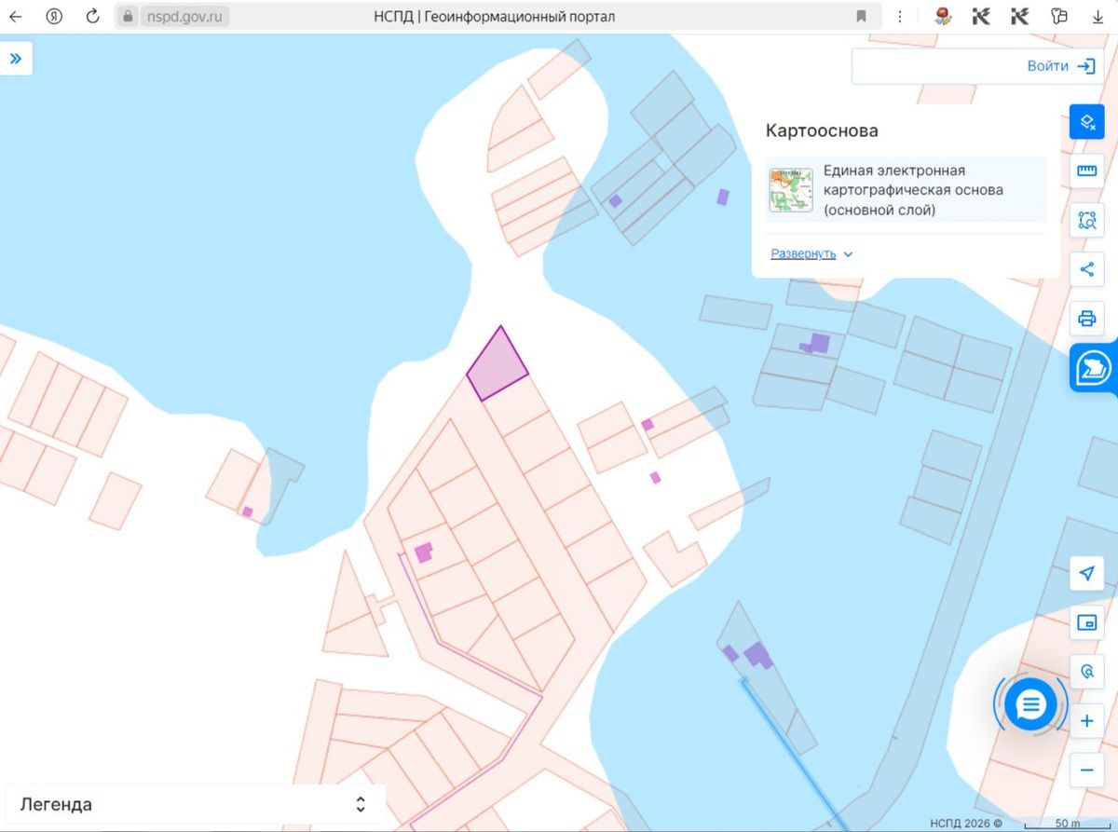Screen dimensions: 1118x832
Task: Select the Единая электронная картографическая основа basemap
Action: 907,190
